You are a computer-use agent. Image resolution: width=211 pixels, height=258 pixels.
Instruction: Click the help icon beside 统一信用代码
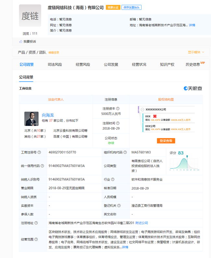click(43, 166)
